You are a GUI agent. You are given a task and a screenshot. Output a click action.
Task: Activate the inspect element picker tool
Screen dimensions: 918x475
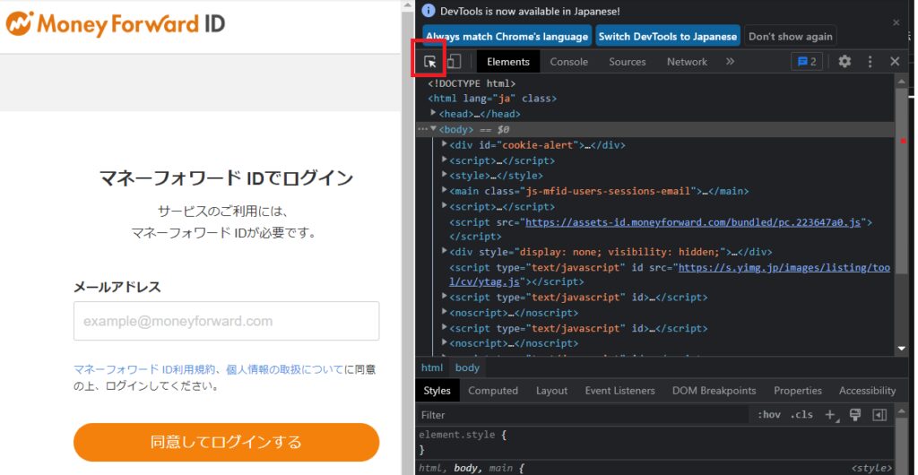click(x=429, y=62)
